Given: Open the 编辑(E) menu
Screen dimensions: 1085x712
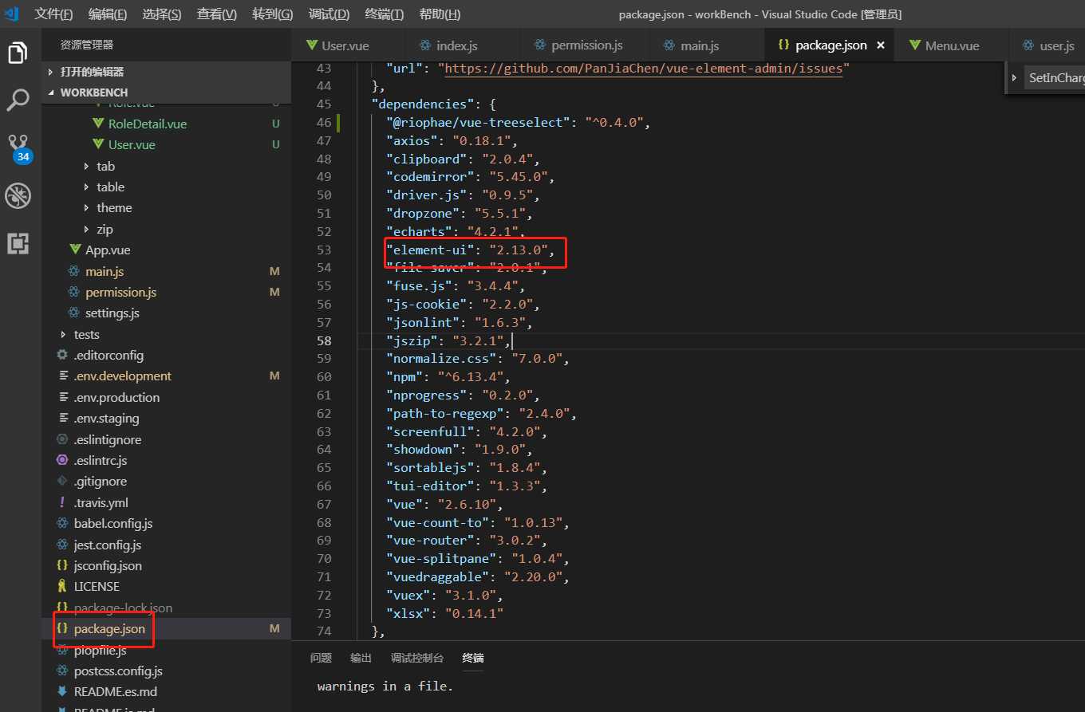Looking at the screenshot, I should click(x=108, y=14).
